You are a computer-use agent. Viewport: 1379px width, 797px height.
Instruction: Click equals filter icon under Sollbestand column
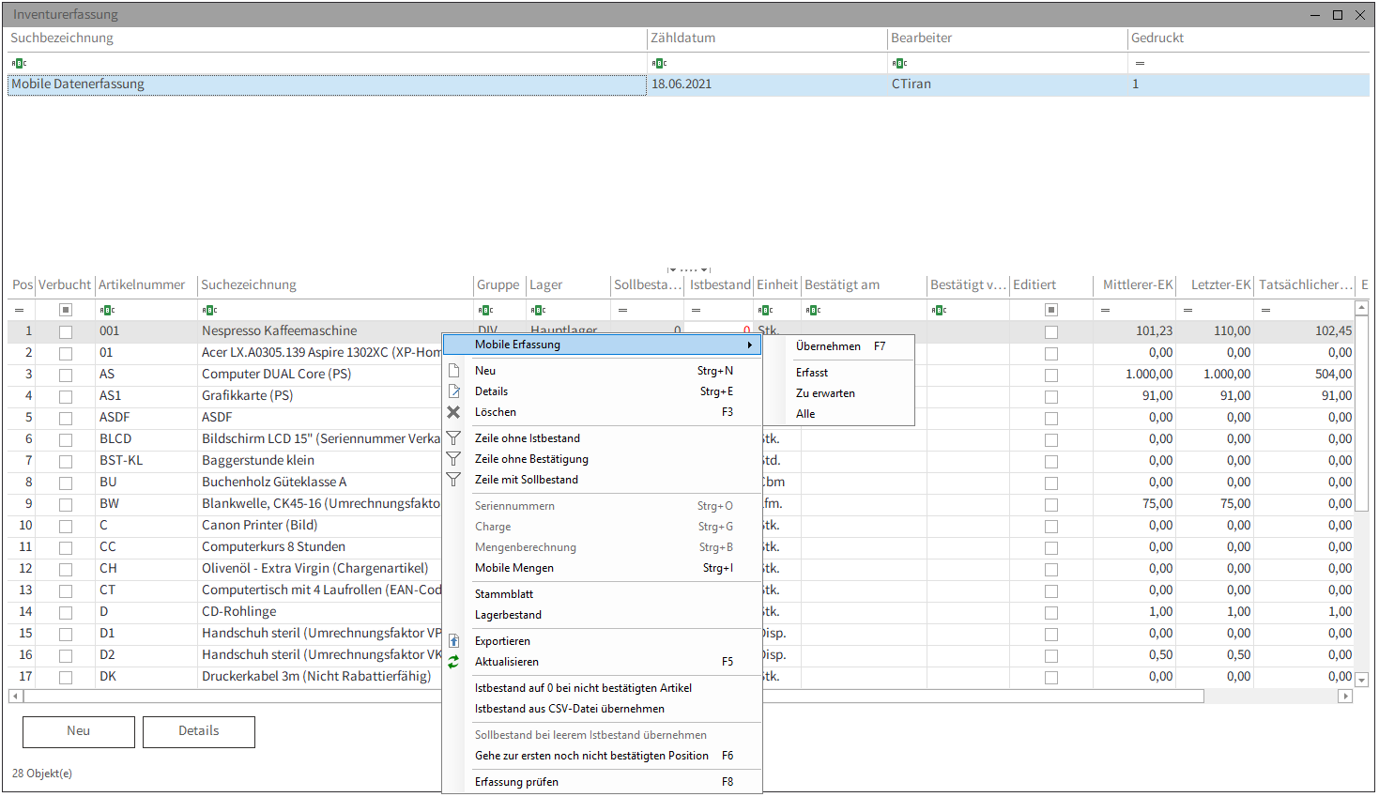point(622,310)
